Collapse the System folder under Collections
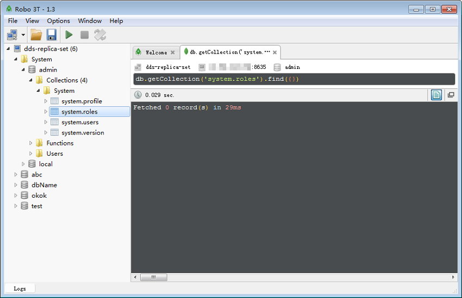Image resolution: width=462 pixels, height=298 pixels. [x=38, y=91]
